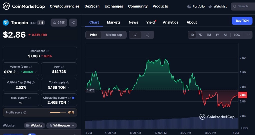Click the Market cap info icon

click(x=48, y=51)
